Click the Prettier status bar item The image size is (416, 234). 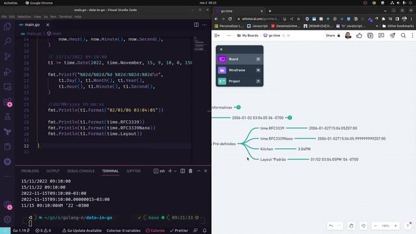(x=179, y=231)
